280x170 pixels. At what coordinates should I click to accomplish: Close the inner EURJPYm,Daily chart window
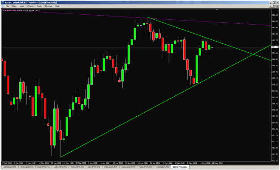coord(277,6)
